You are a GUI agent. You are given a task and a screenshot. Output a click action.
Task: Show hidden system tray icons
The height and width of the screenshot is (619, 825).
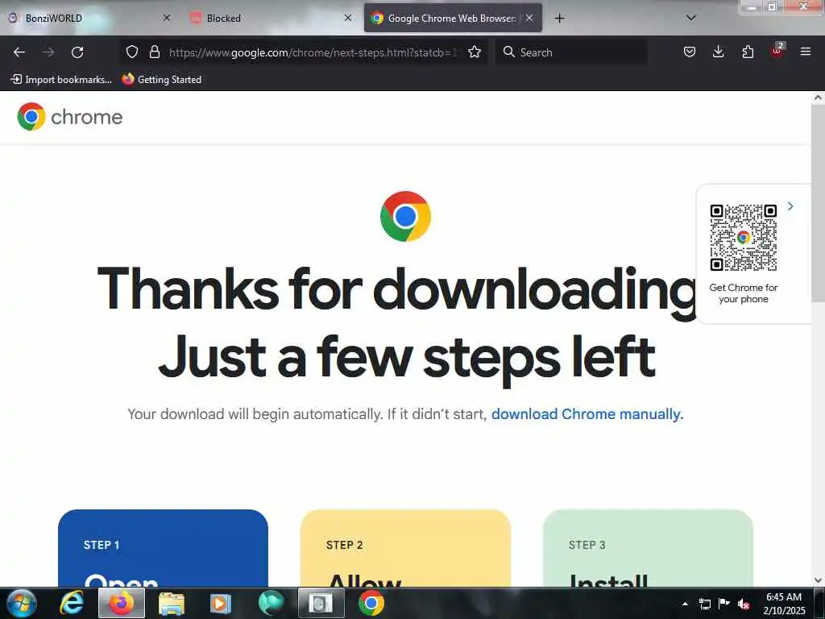point(685,604)
